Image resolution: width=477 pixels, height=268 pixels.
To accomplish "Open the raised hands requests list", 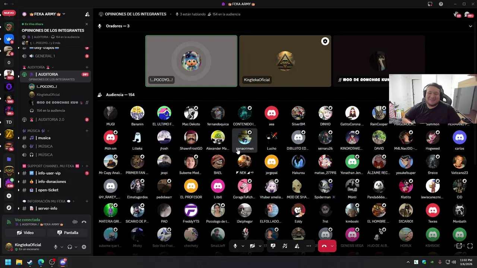I will [457, 15].
